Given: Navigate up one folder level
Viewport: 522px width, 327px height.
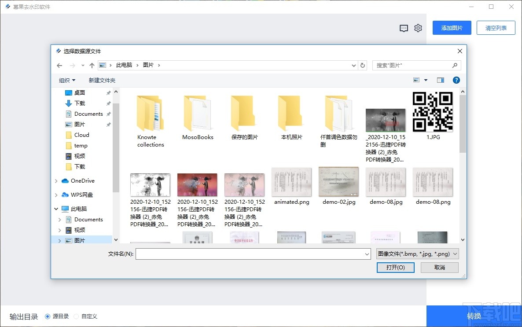Looking at the screenshot, I should [x=92, y=66].
